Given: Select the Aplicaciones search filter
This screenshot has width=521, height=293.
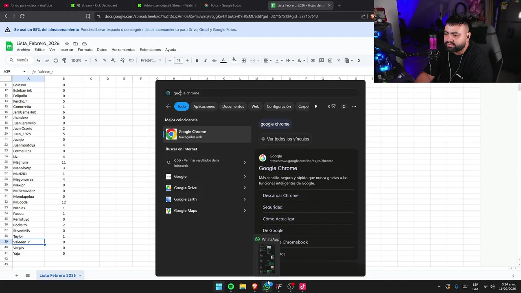Looking at the screenshot, I should 204,106.
